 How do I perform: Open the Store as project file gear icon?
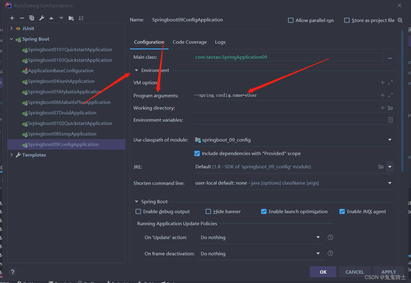[400, 20]
